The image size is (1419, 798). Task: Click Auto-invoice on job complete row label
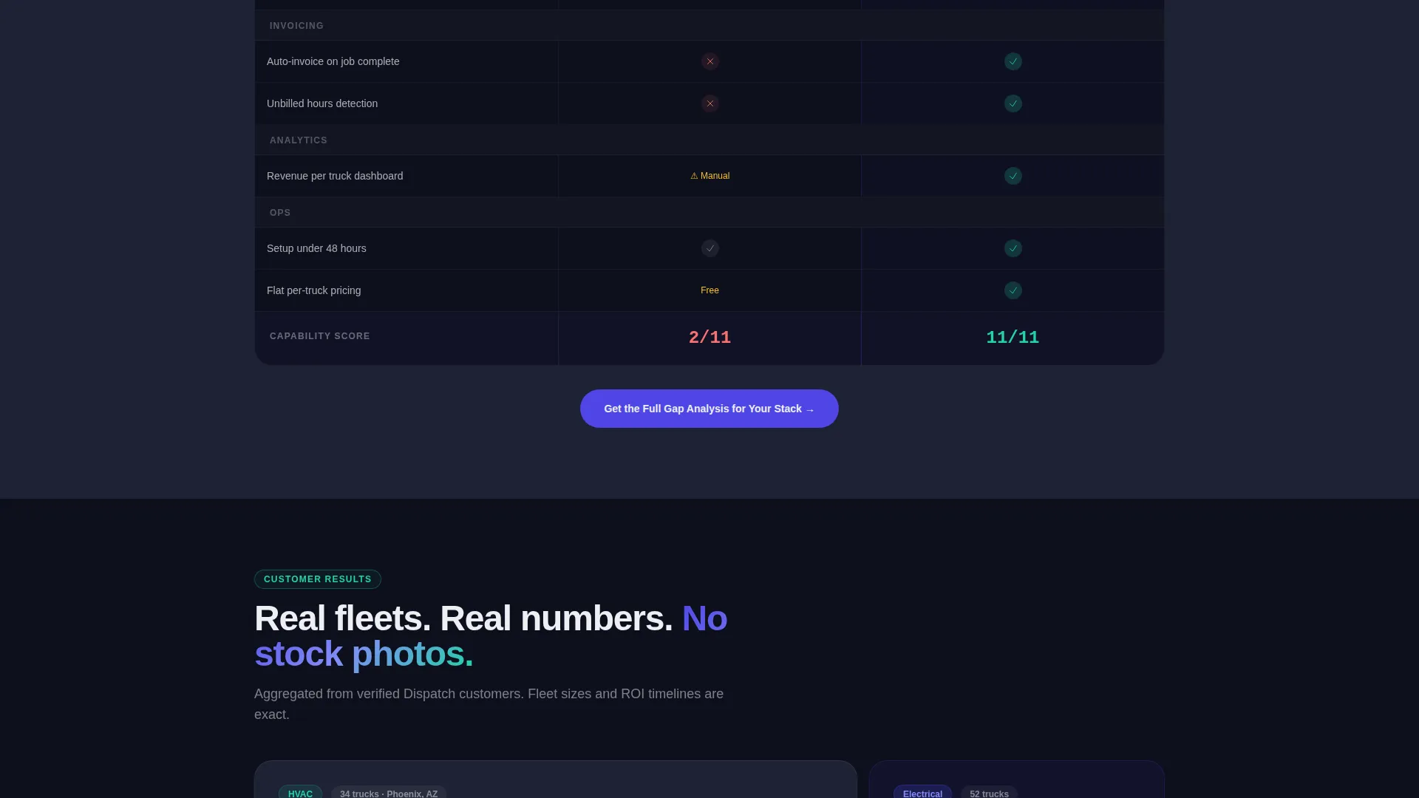333,61
